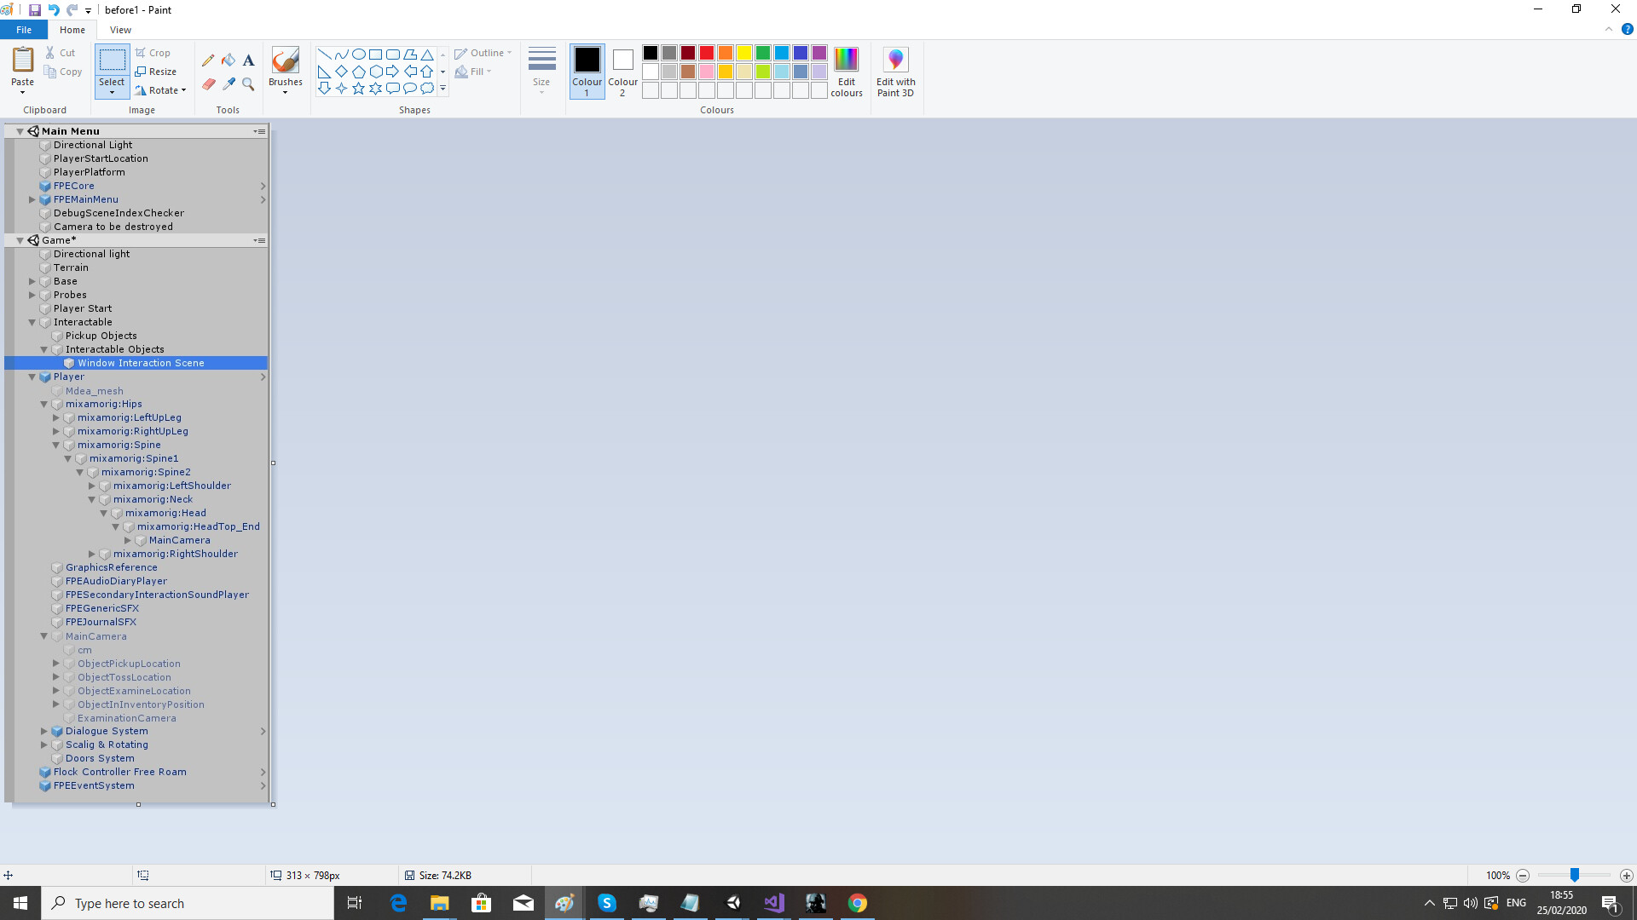Select the Fill with colour bucket tool

(x=228, y=60)
